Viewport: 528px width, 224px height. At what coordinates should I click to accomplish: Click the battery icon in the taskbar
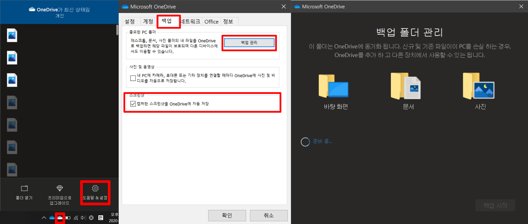coord(68,218)
